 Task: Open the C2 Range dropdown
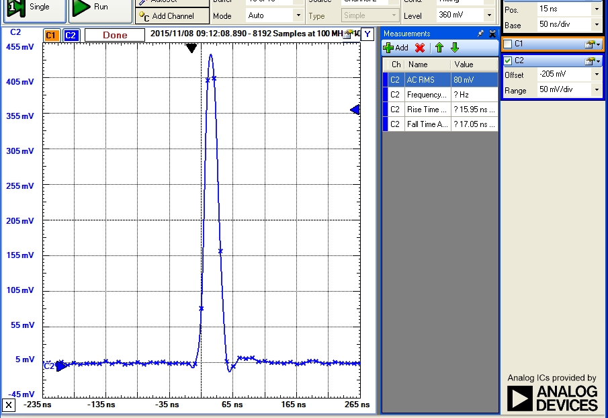click(596, 90)
